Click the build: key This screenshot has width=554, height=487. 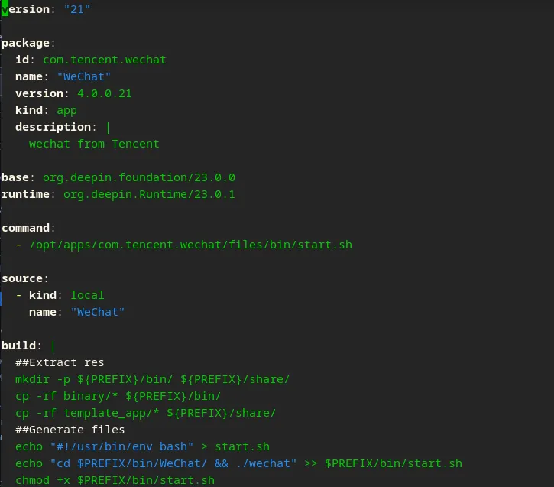click(x=21, y=346)
